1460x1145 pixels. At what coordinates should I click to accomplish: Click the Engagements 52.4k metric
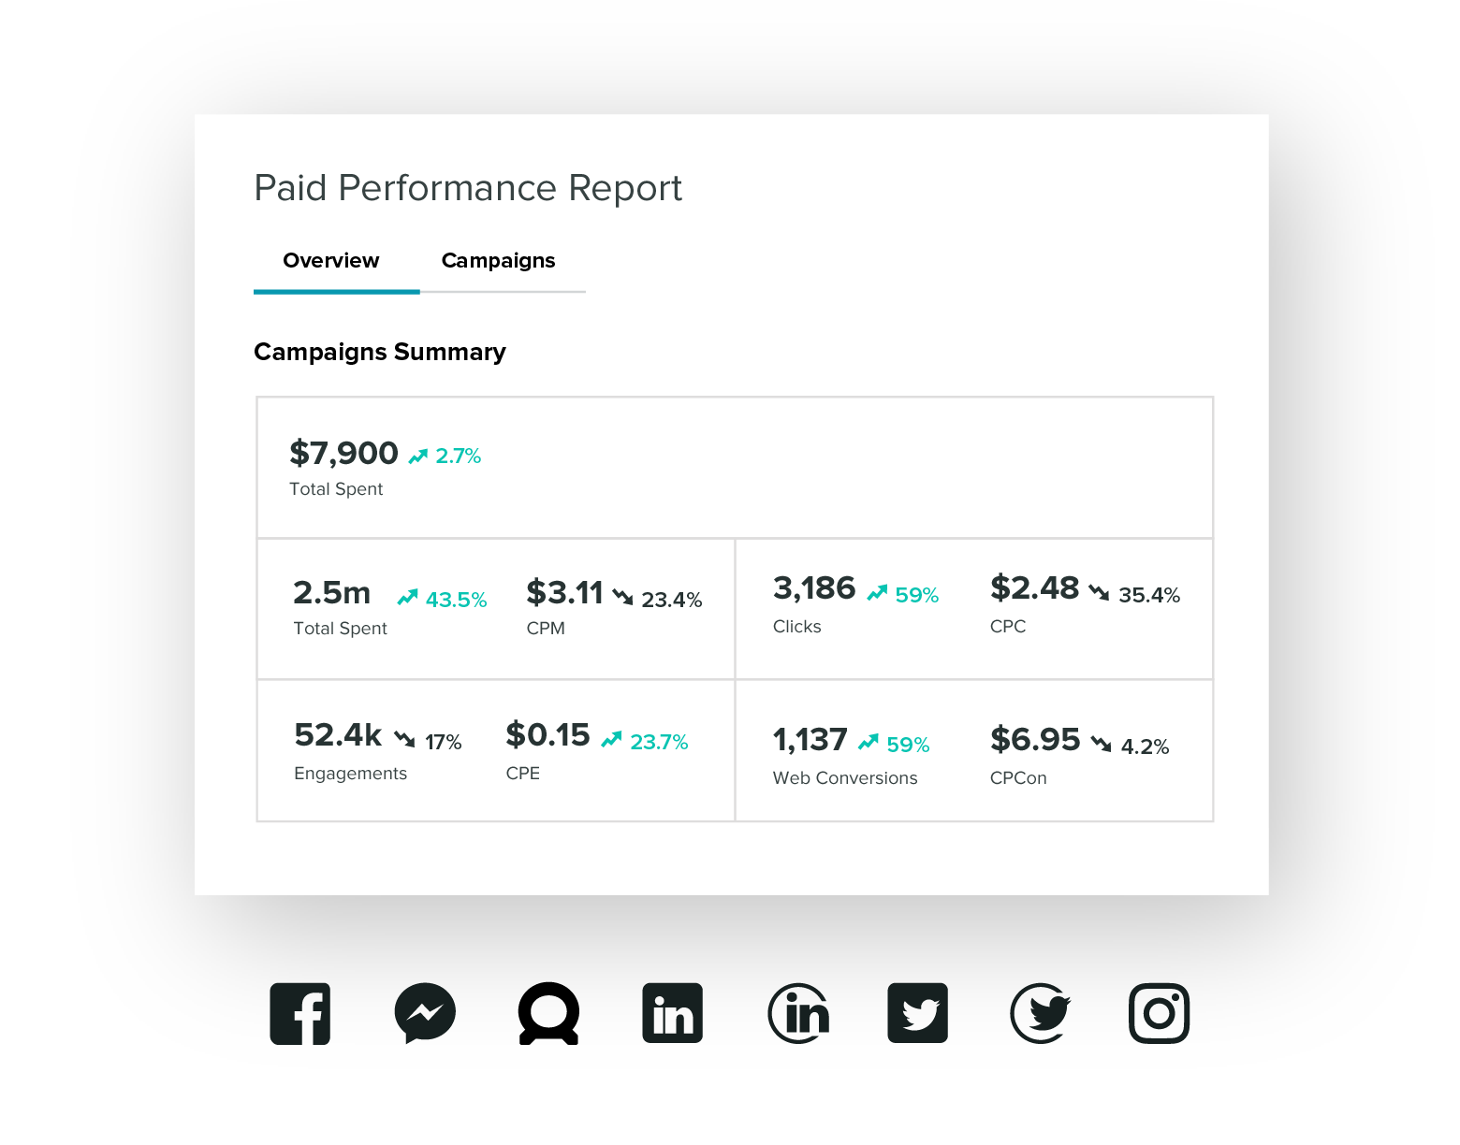click(x=337, y=734)
